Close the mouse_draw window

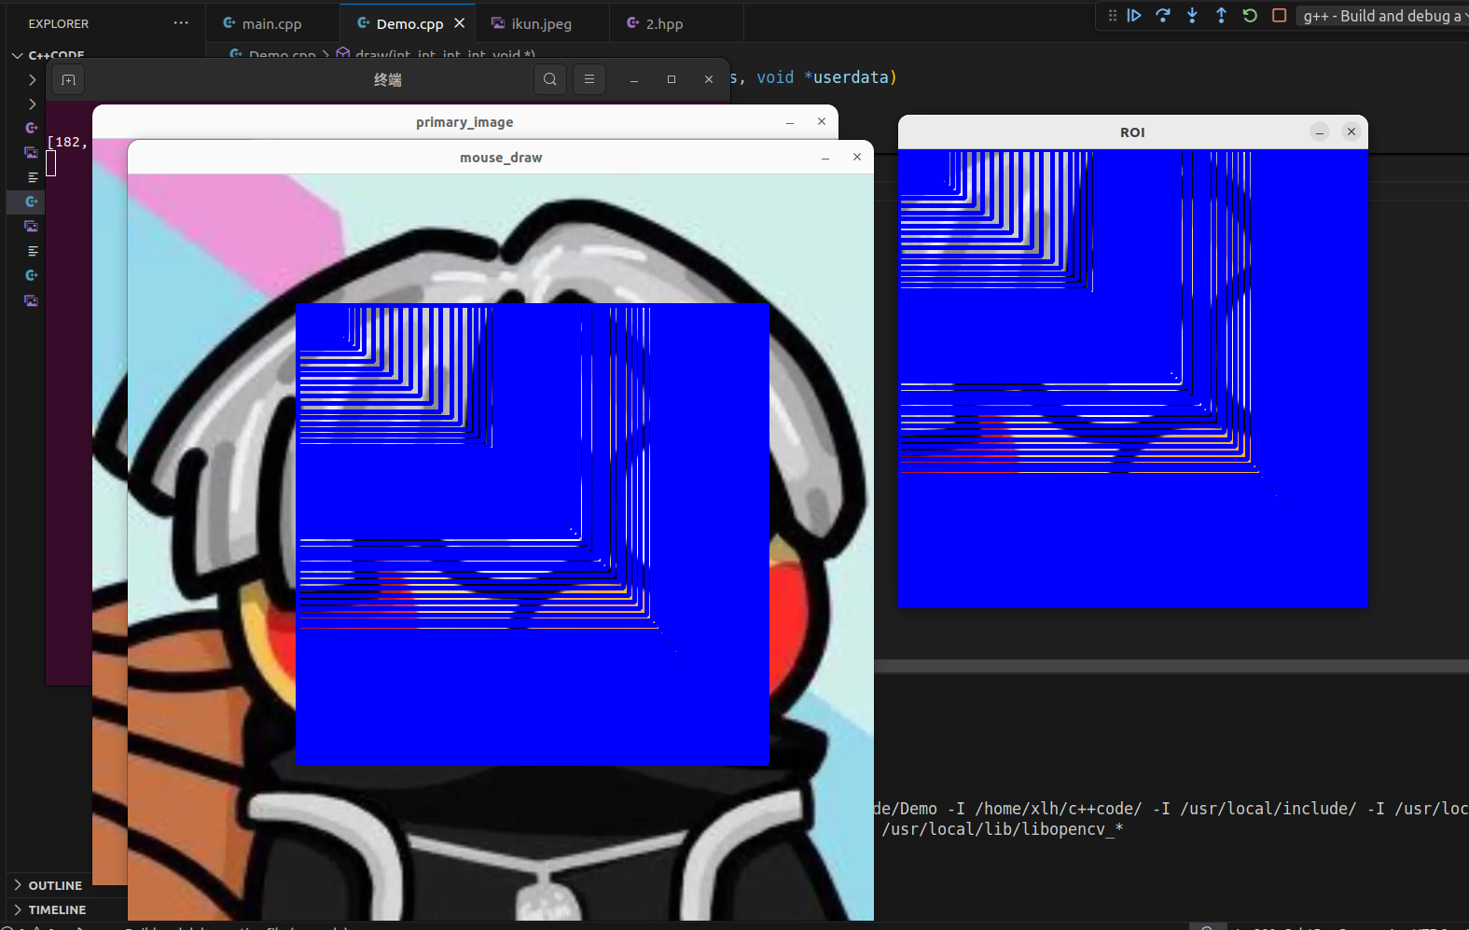pos(857,157)
